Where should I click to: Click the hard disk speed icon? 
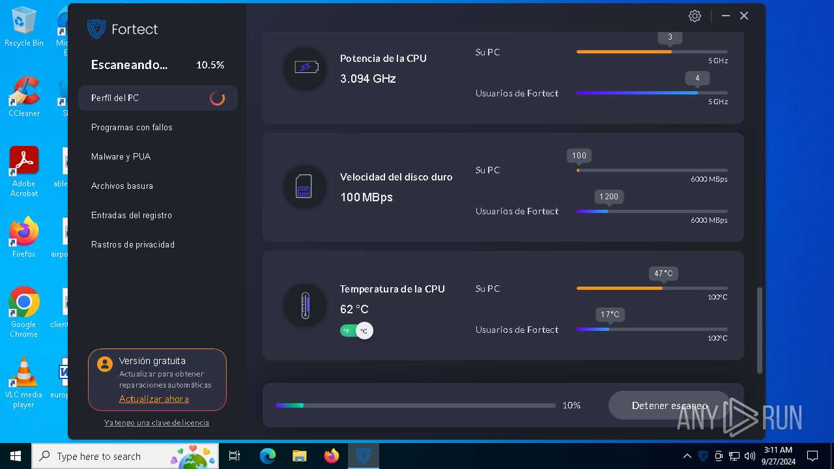point(305,186)
